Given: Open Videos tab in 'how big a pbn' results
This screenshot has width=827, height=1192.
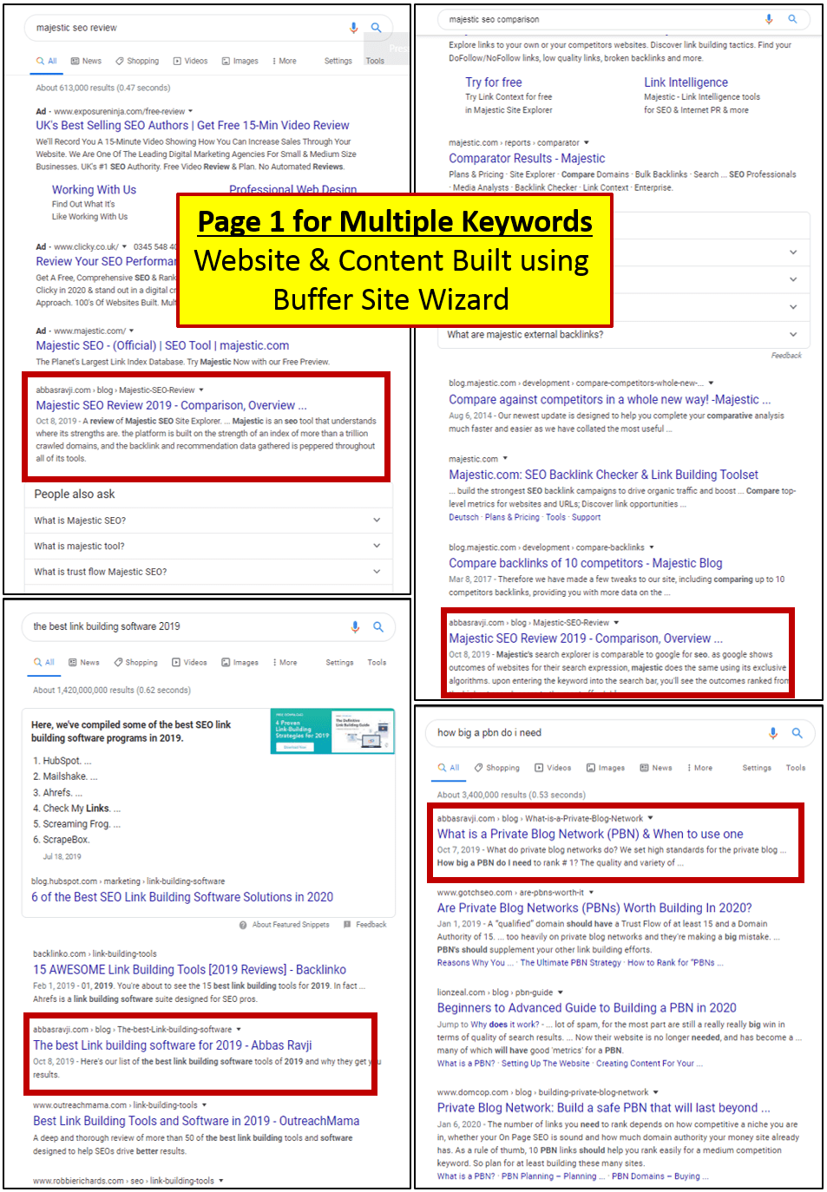Looking at the screenshot, I should [x=553, y=768].
